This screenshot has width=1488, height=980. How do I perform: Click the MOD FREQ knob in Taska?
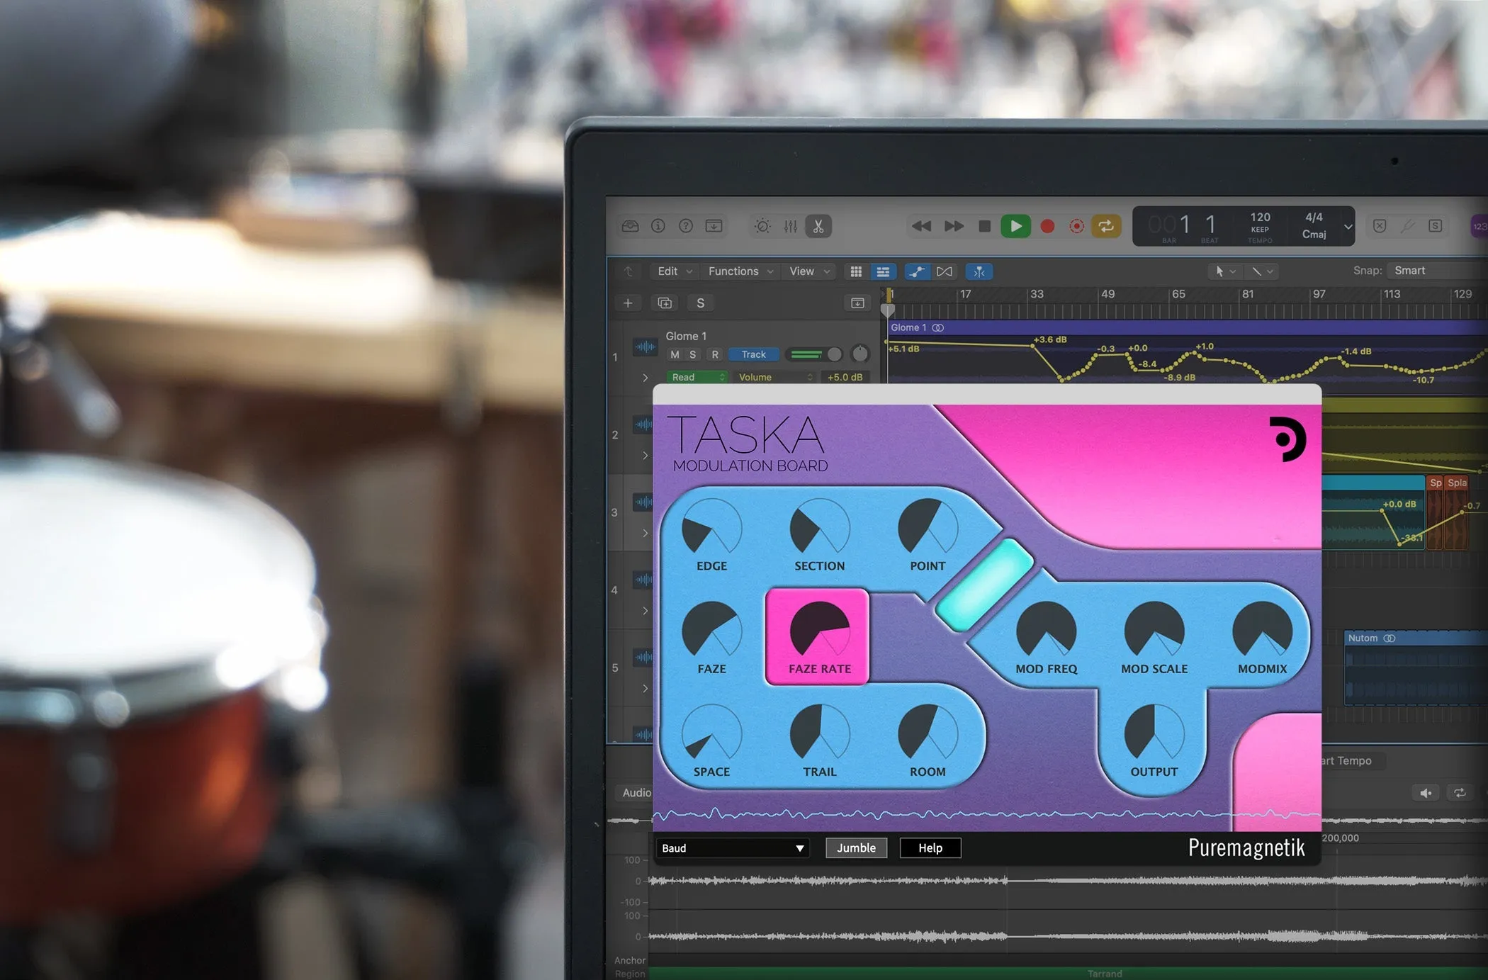[x=1046, y=629]
